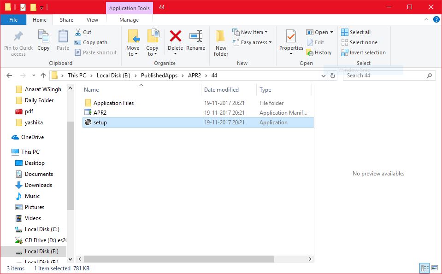Click PublishedApps in address breadcrumb
442x274 pixels.
(x=159, y=76)
